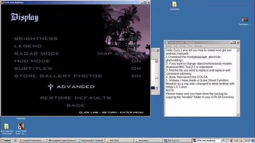
Task: Close the Notepad window
Action: (x=238, y=43)
